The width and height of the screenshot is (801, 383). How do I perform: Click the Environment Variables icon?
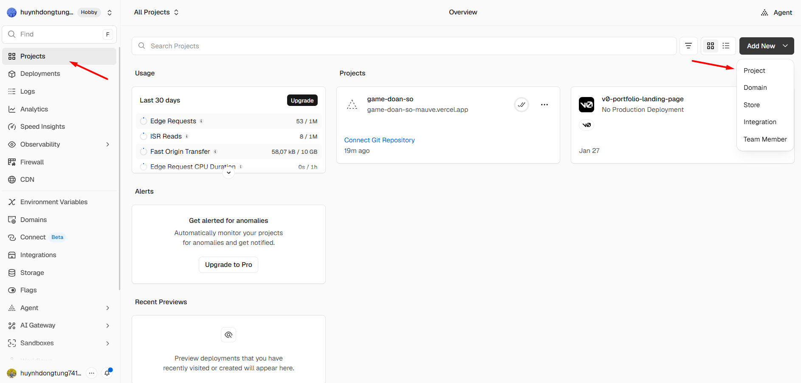click(12, 202)
